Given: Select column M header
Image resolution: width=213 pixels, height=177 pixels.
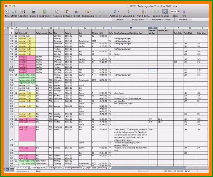Looking at the screenshot, I should pyautogui.click(x=131, y=28).
